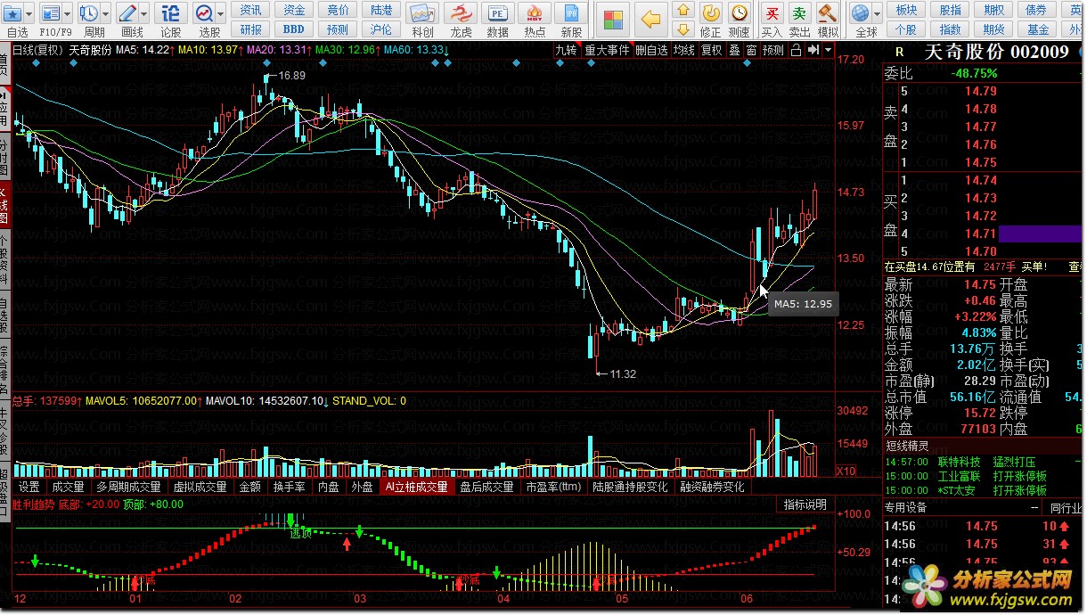Click the 指标说明 indicator description button
This screenshot has height=615, width=1087.
click(805, 504)
